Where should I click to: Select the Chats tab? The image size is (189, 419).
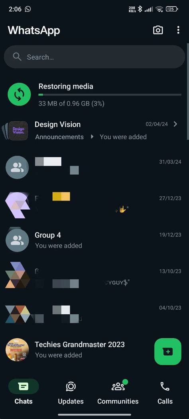[24, 392]
